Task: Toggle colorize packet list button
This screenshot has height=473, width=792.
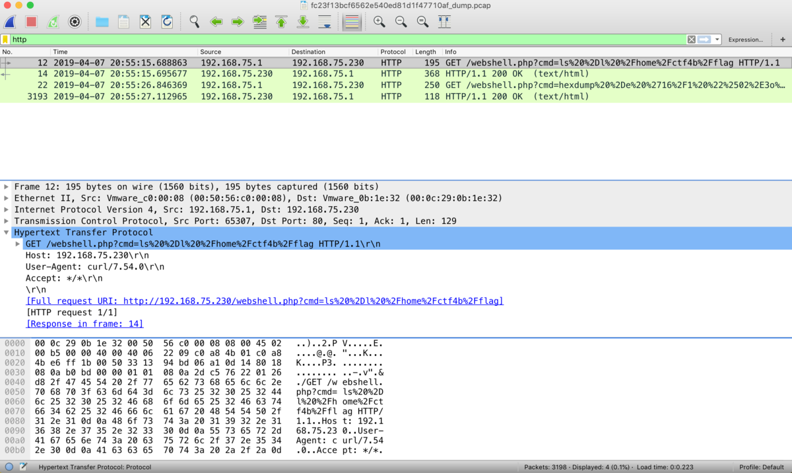Action: (x=352, y=22)
